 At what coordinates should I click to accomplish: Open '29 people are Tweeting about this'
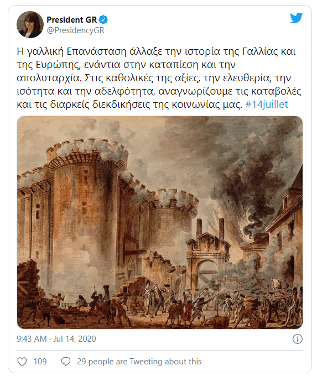139,362
